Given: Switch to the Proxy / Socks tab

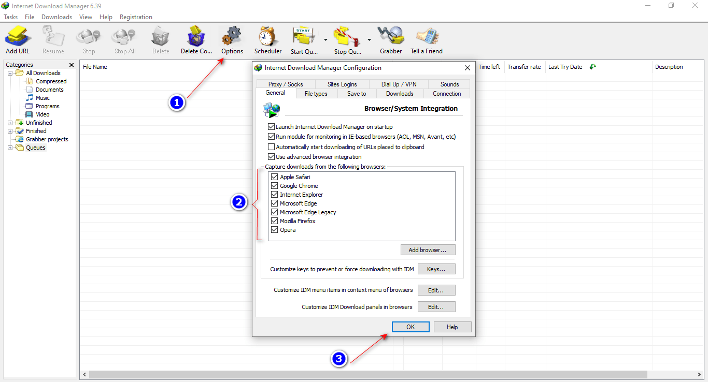Looking at the screenshot, I should 286,84.
